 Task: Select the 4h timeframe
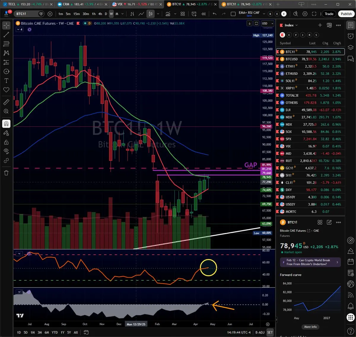[x=100, y=14]
